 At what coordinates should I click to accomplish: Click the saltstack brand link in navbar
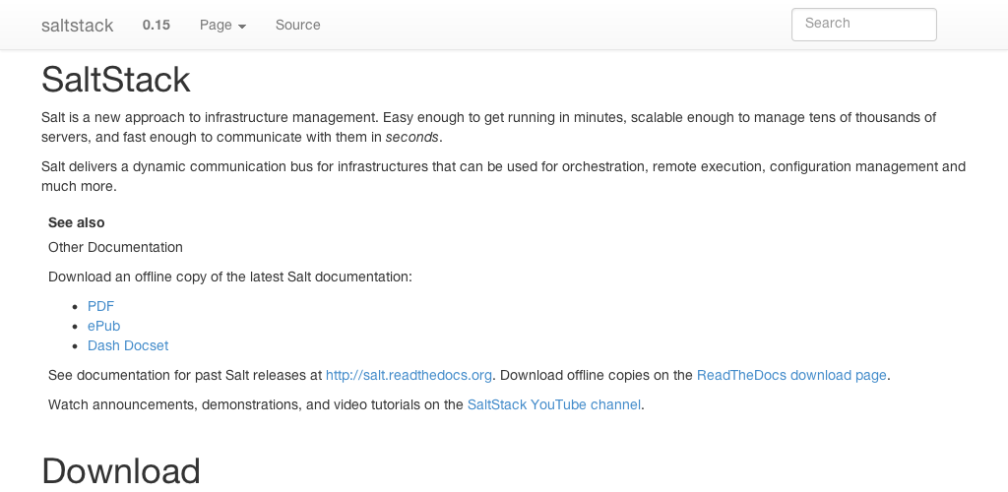pos(78,26)
